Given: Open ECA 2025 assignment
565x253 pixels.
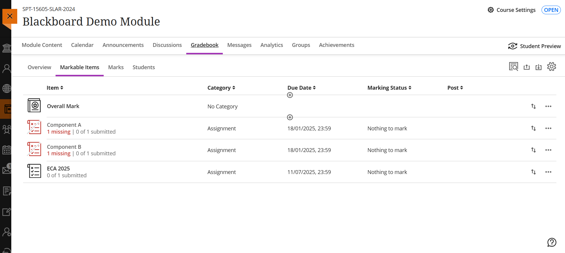Looking at the screenshot, I should click(x=58, y=168).
